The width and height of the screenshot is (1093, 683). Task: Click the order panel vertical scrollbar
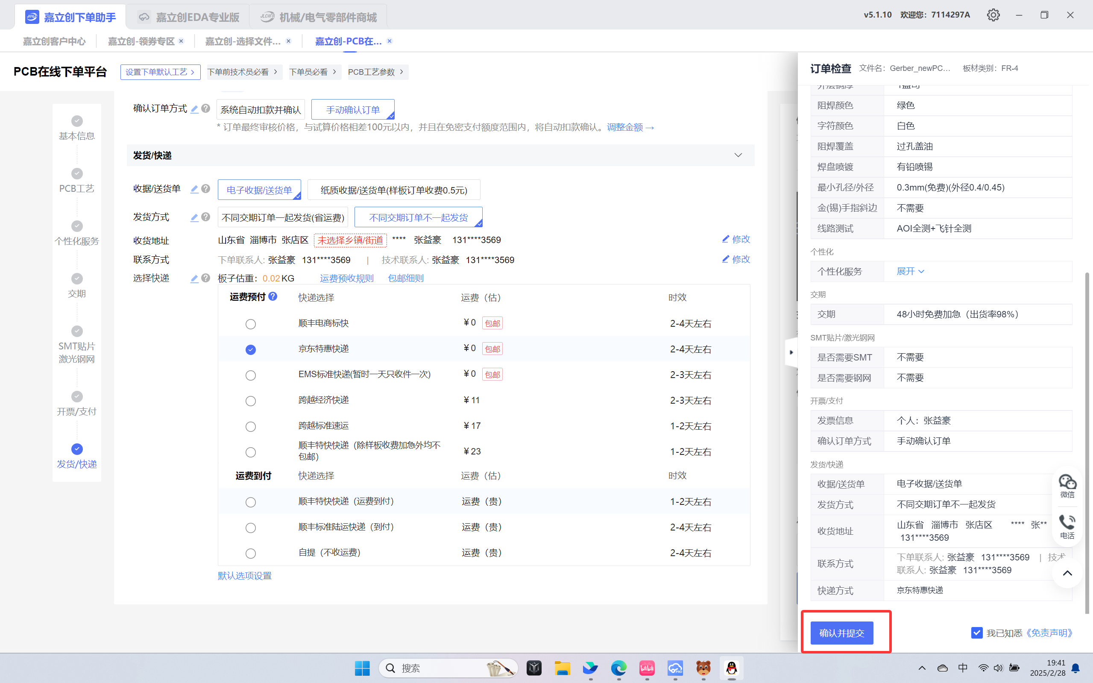coord(1087,443)
